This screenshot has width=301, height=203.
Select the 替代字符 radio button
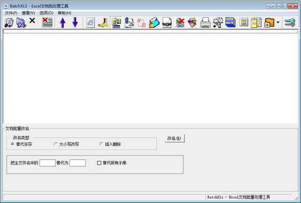pos(13,144)
